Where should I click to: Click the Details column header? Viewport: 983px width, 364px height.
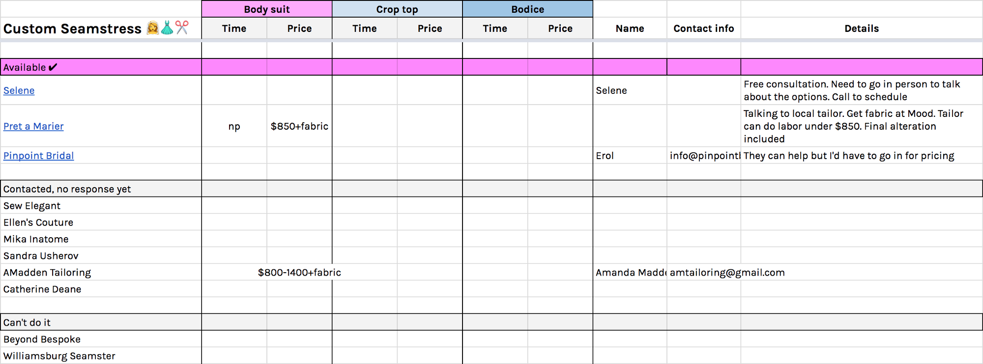861,28
